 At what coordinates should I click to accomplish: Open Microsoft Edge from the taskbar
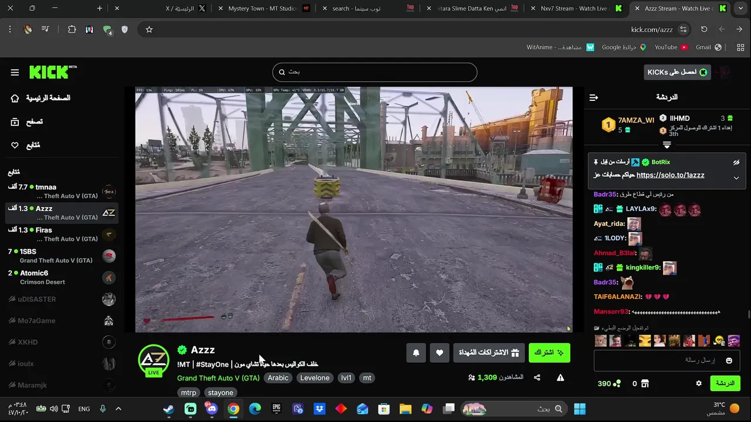255,409
